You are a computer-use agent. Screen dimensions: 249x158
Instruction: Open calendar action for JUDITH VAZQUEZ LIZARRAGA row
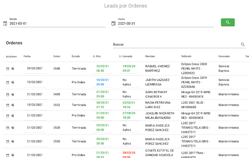[x=8, y=83]
